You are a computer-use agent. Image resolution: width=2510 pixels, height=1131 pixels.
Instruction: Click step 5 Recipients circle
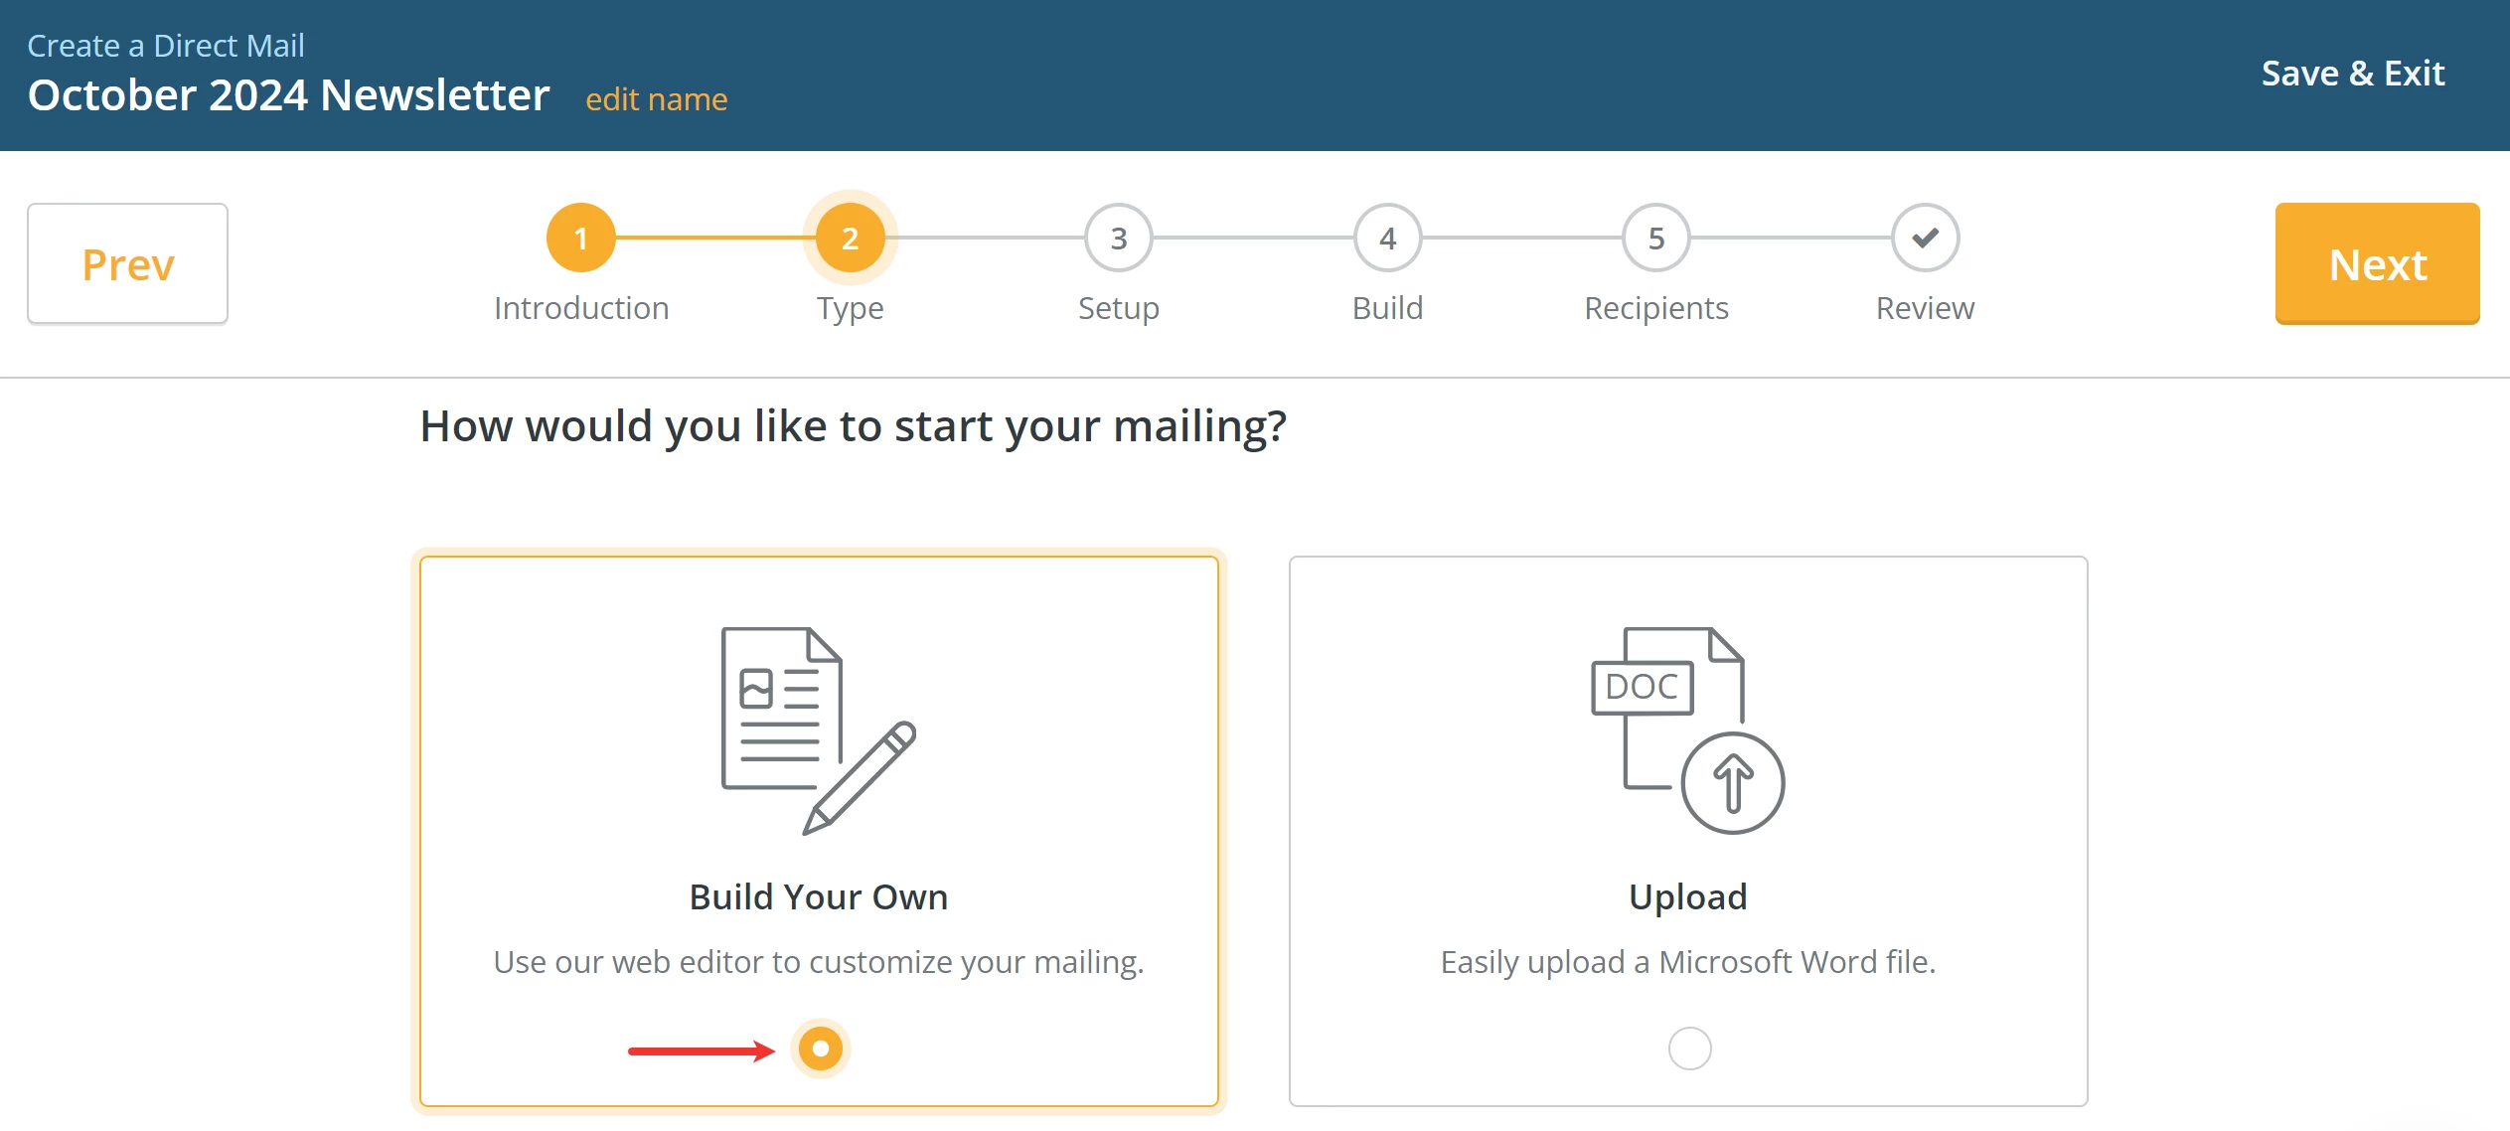coord(1656,239)
